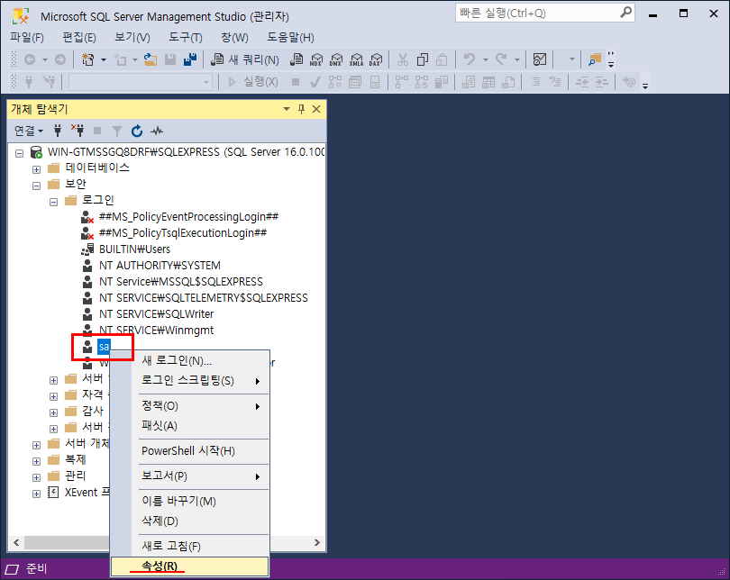Open the 창(W) menu

coord(234,37)
